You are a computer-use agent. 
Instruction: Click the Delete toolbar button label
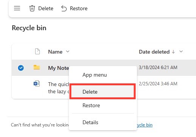pyautogui.click(x=46, y=8)
